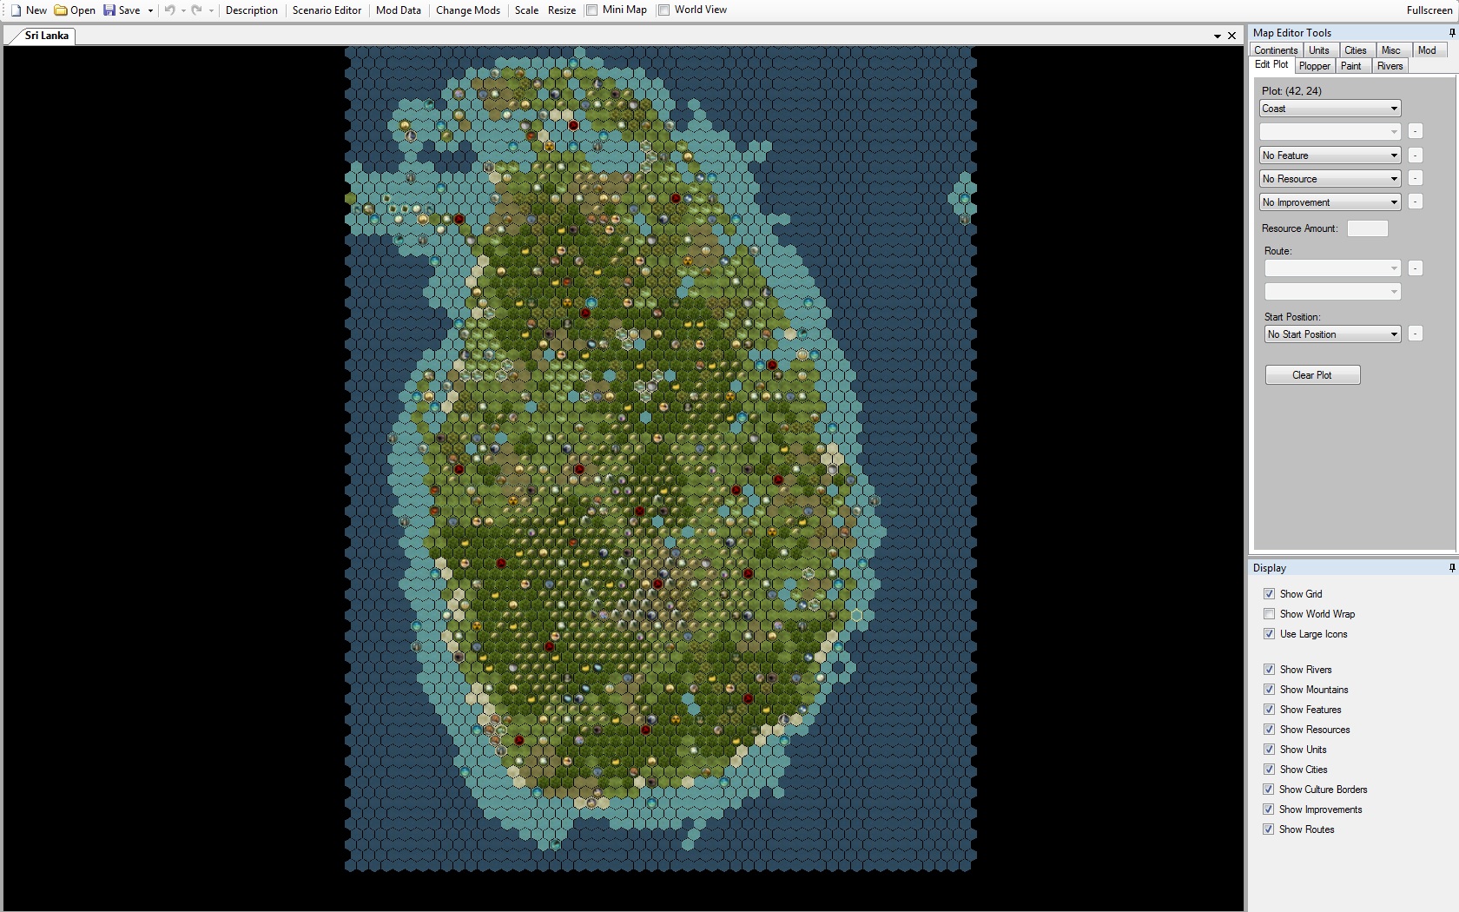
Task: Close the Sri Lanka document tab
Action: pos(1231,36)
